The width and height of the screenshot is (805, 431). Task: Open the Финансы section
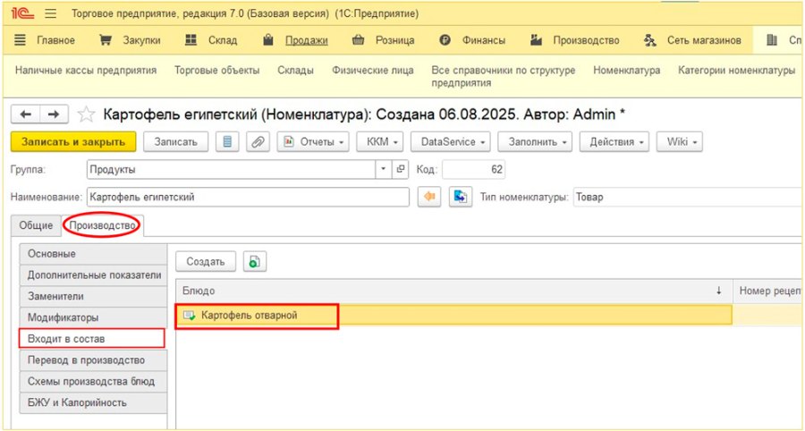pyautogui.click(x=472, y=40)
